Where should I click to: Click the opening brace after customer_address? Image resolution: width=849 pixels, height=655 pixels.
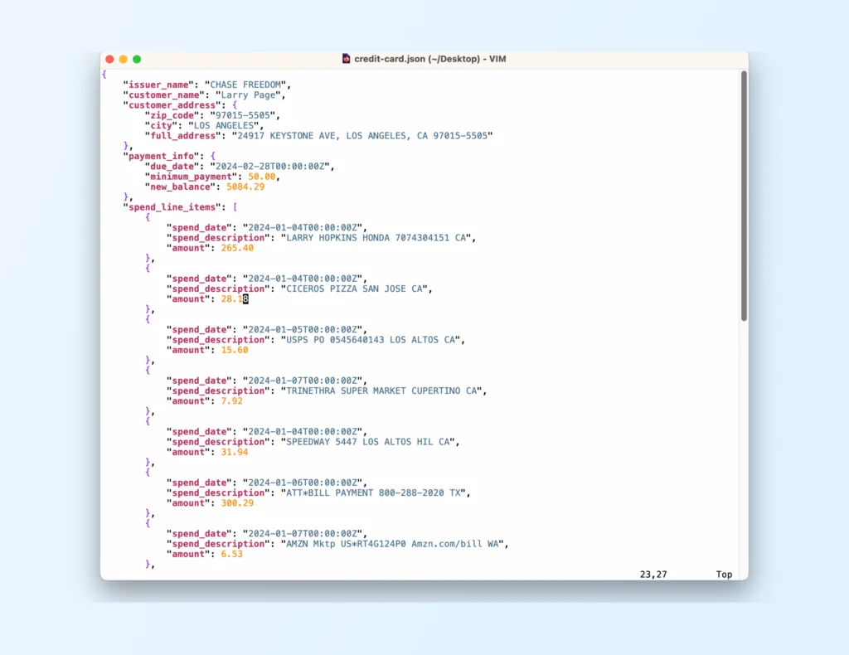tap(235, 105)
